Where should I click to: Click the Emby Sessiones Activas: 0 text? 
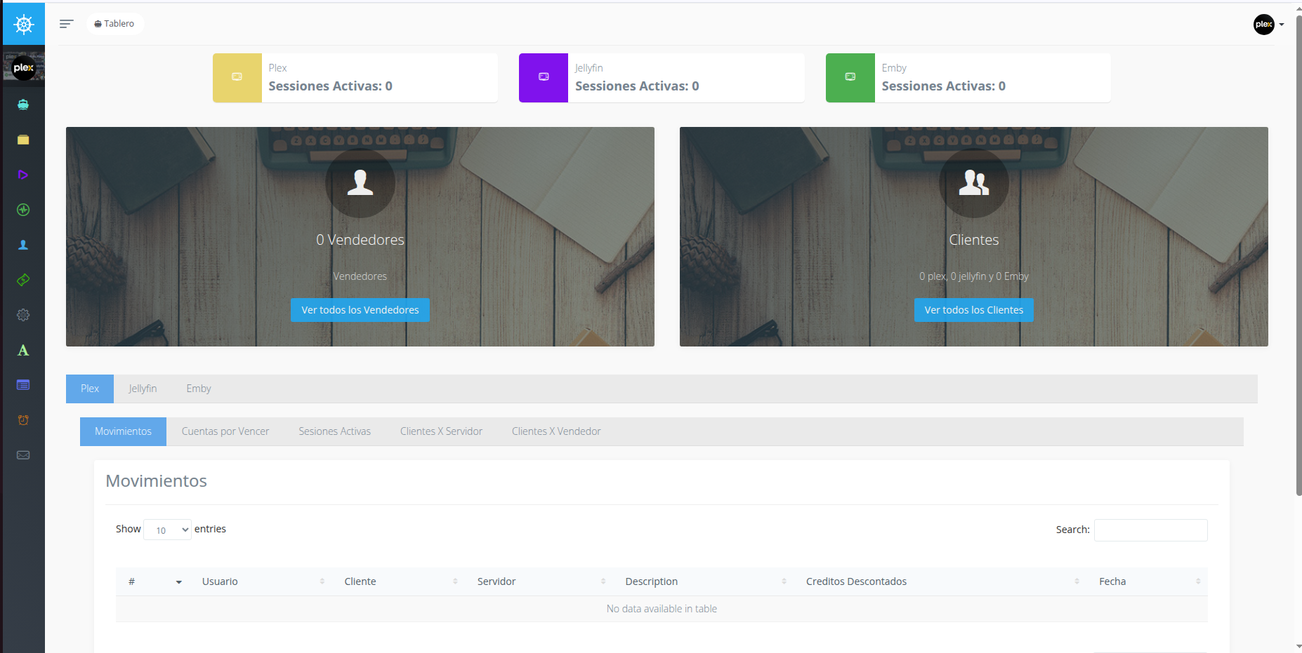click(x=944, y=86)
